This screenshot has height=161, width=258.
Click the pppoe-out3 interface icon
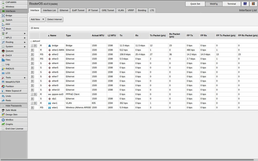click(50, 94)
